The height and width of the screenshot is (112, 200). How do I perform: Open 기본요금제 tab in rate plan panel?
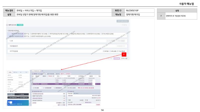click(70, 93)
